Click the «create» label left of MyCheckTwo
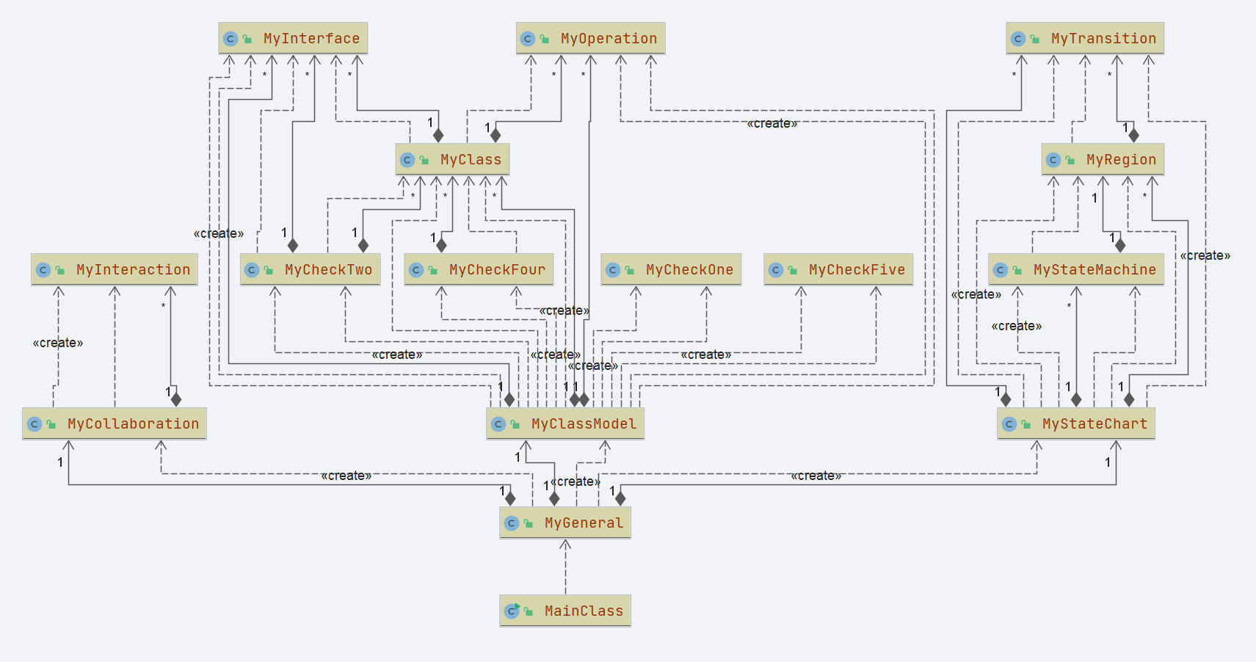 (219, 233)
